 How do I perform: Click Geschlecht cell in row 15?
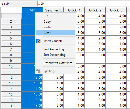point(53,94)
